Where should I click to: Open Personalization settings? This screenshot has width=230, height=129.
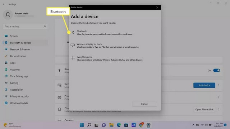pyautogui.click(x=25, y=56)
